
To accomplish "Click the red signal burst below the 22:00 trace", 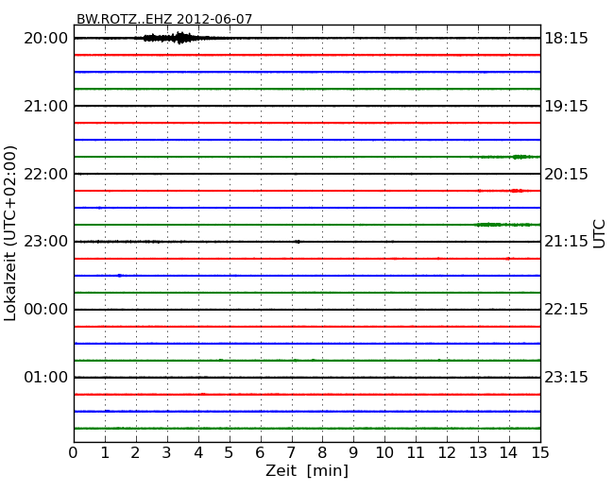I will 516,191.
